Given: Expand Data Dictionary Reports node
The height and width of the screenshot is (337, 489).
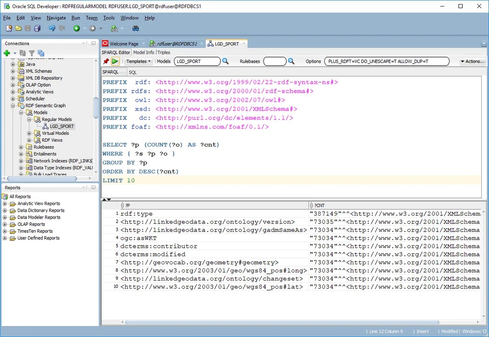Looking at the screenshot, I should pyautogui.click(x=5, y=210).
